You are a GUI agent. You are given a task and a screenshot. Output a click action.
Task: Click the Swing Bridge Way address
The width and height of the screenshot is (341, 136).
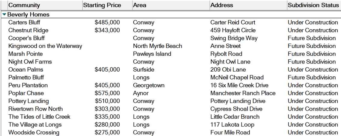pyautogui.click(x=234, y=38)
